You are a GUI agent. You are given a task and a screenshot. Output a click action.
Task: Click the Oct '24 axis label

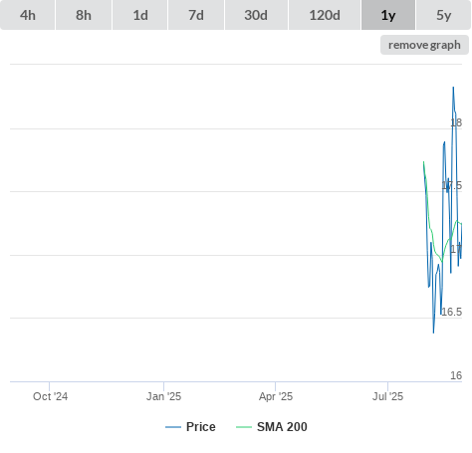point(50,396)
